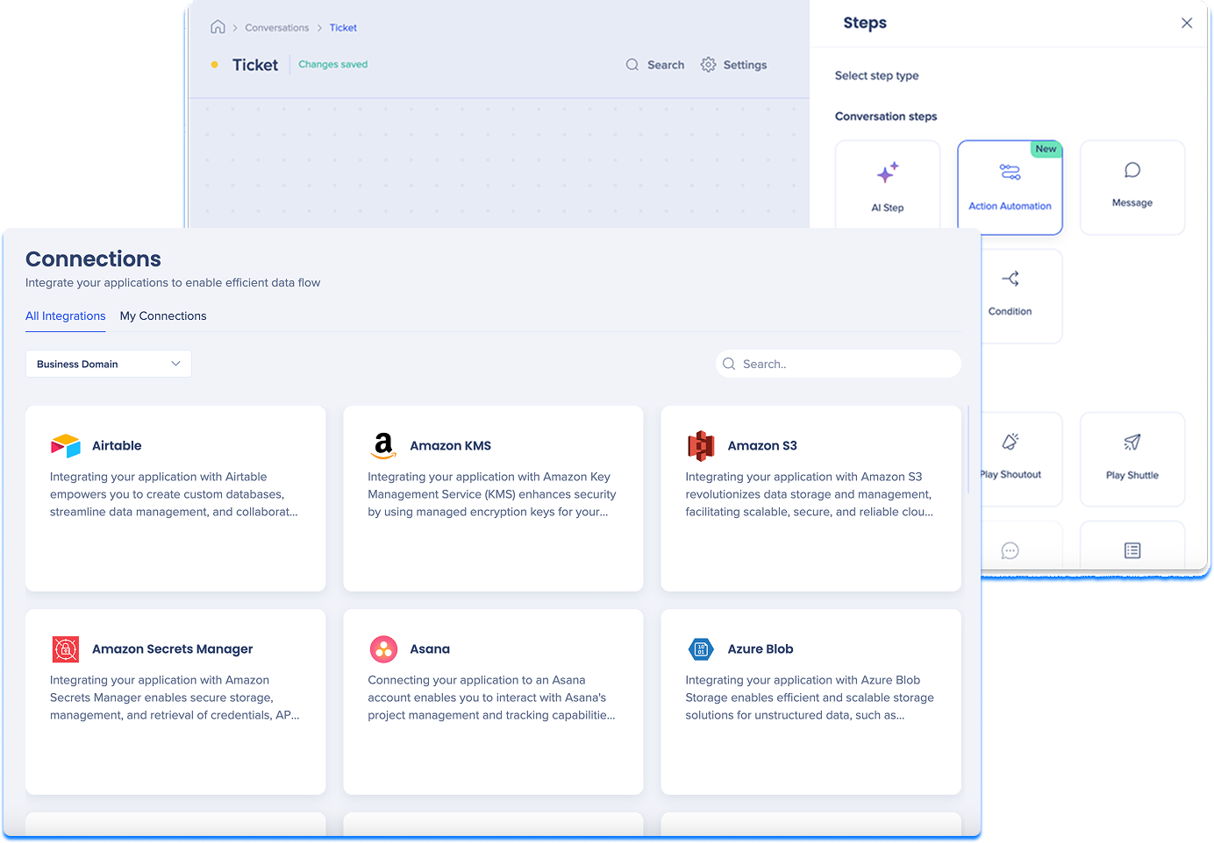The image size is (1214, 843).
Task: Click the Azure Blob logo icon
Action: pos(701,649)
